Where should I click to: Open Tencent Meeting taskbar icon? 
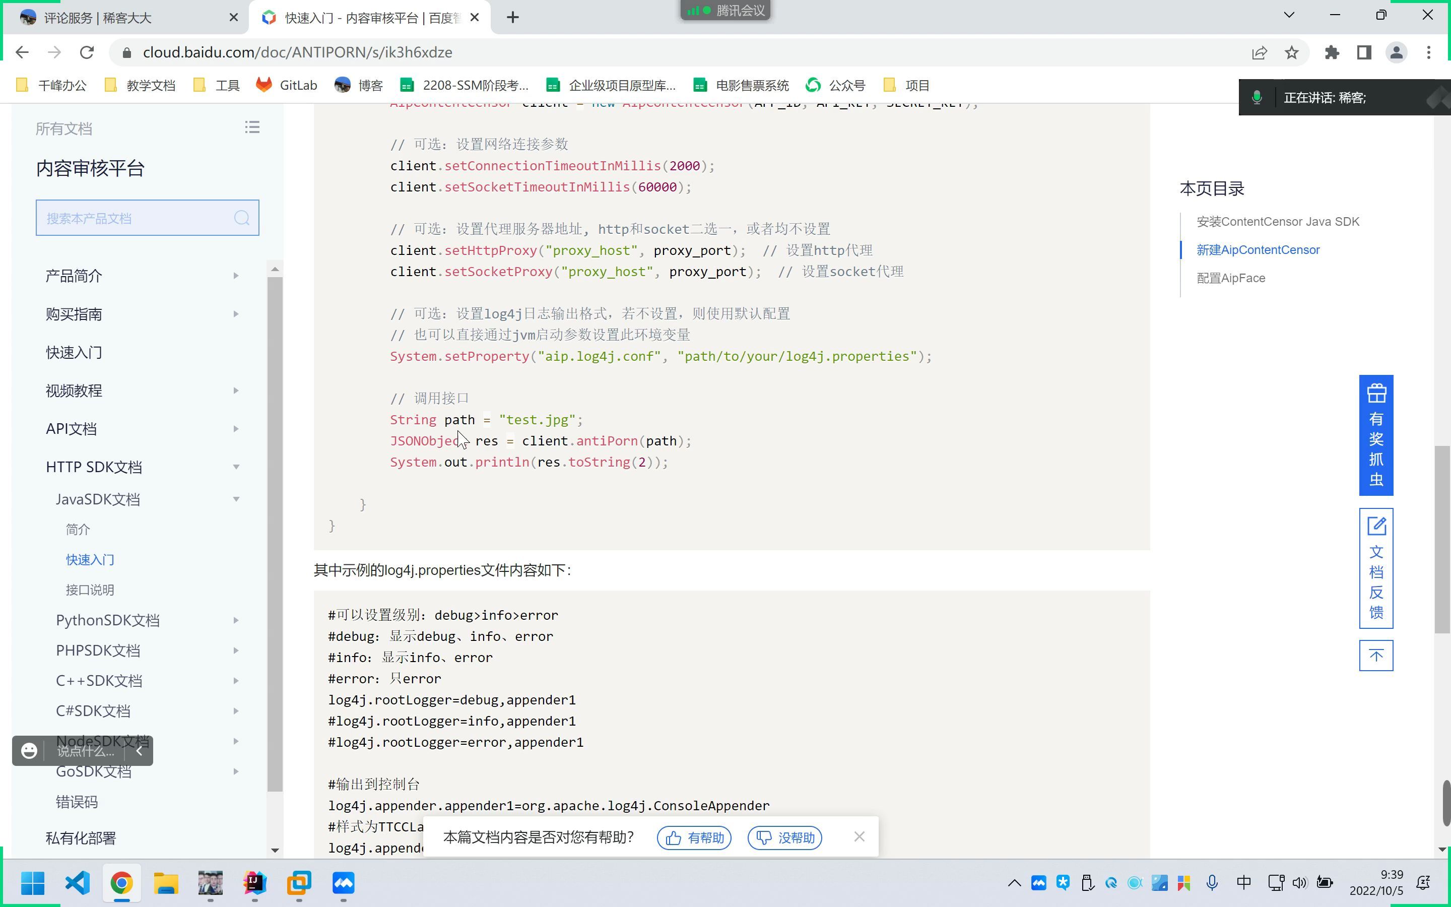pos(344,883)
